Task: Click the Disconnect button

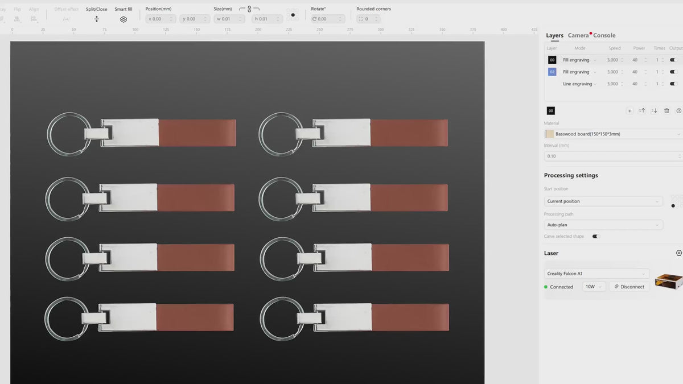Action: tap(629, 287)
